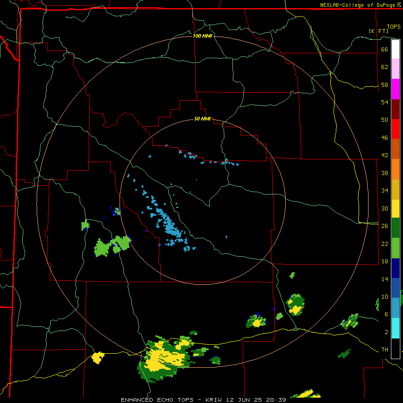Click the '62' legend value

[x=385, y=67]
